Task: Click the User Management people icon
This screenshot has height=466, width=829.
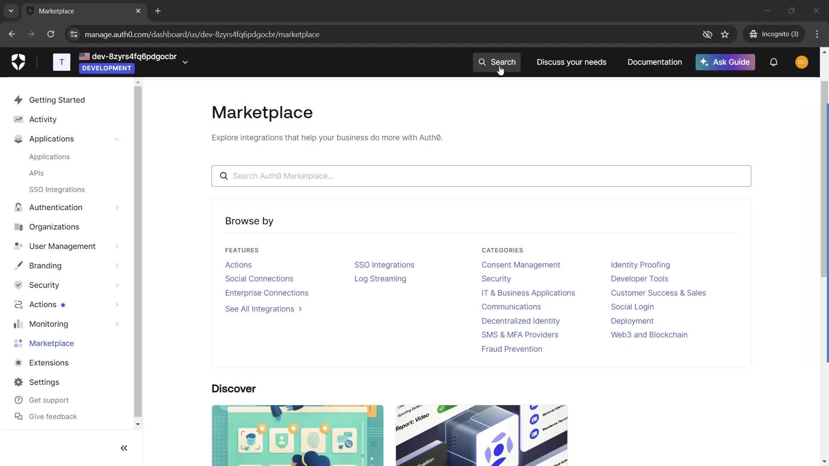Action: point(18,246)
